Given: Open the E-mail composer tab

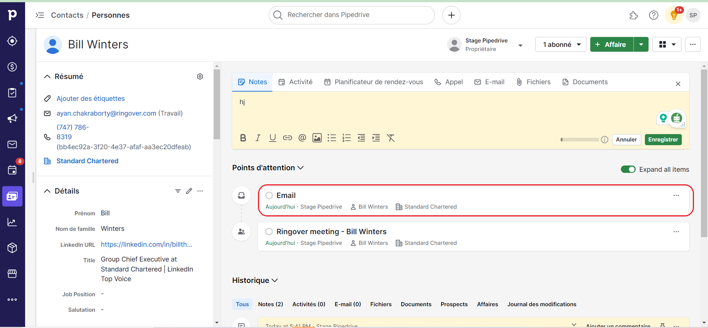Looking at the screenshot, I should [x=489, y=82].
